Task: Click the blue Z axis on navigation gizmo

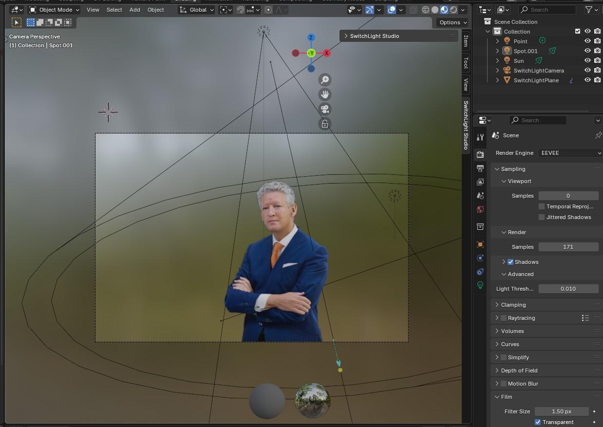Action: [x=311, y=37]
